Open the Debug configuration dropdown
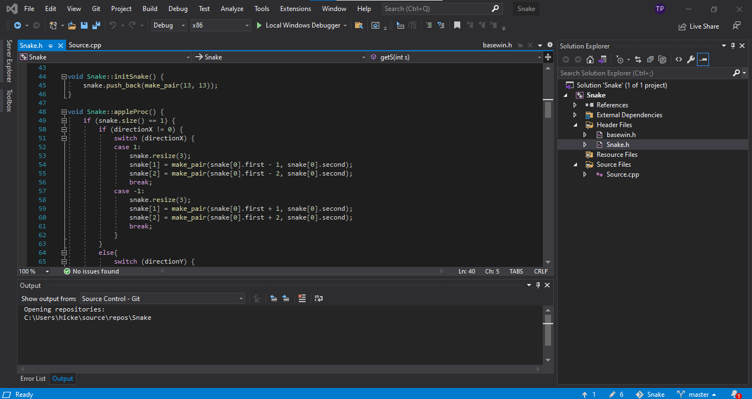The image size is (752, 399). point(168,25)
